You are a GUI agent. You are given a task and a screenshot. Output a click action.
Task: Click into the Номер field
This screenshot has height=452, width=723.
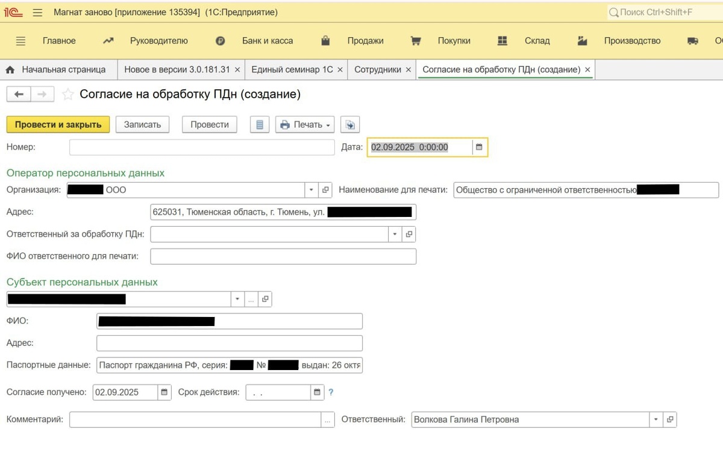click(202, 147)
